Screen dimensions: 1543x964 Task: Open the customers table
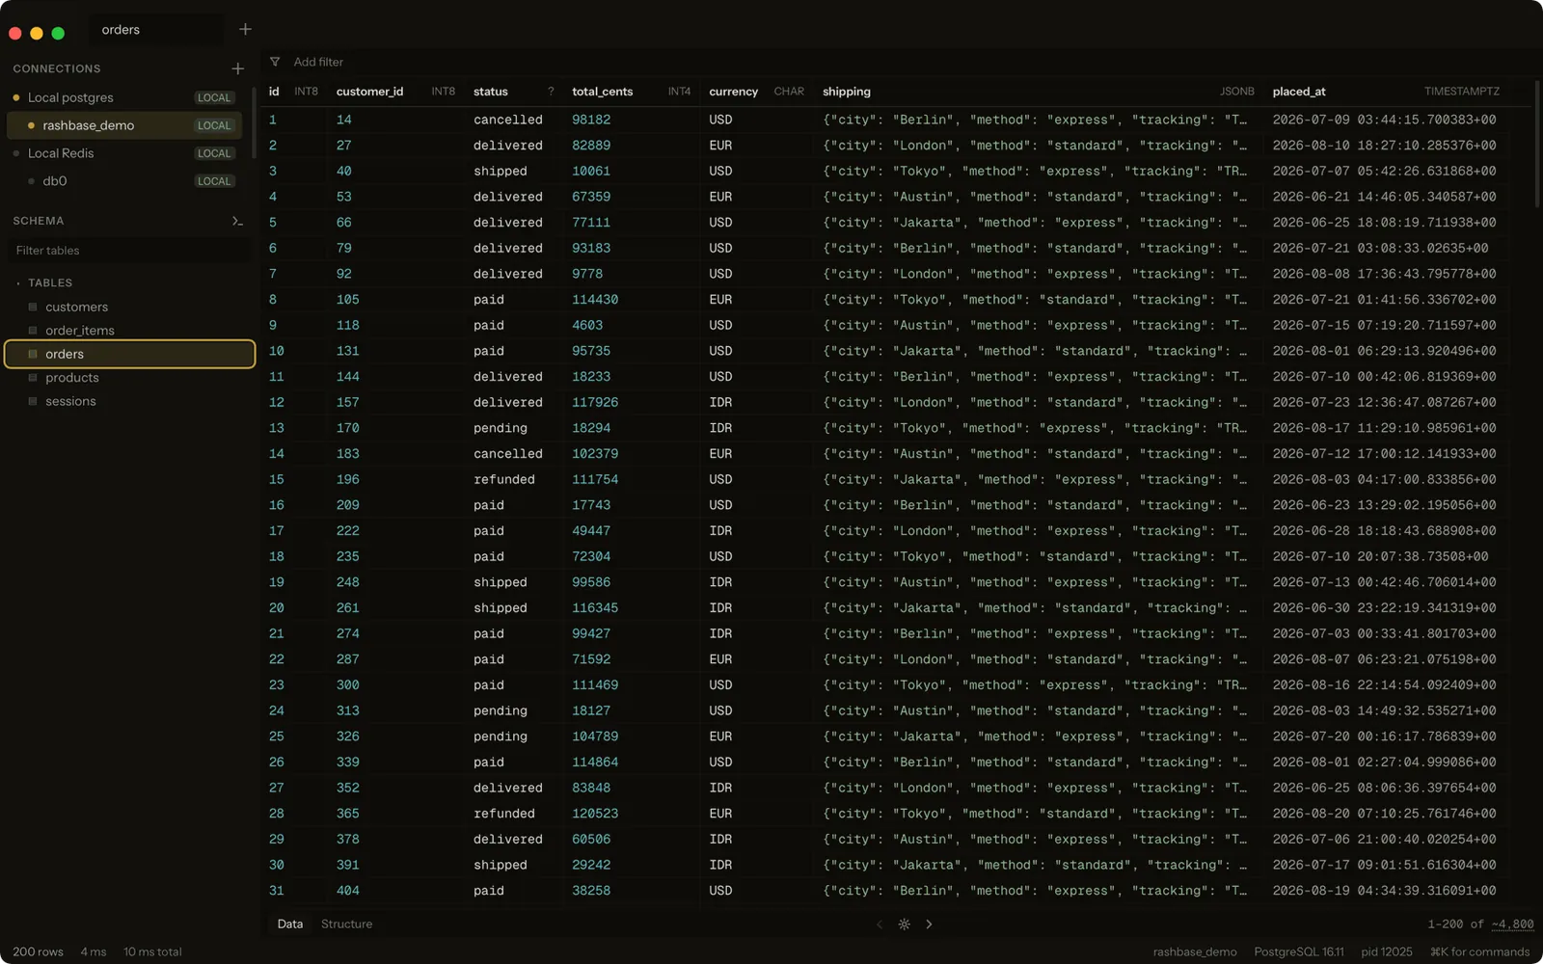coord(129,308)
